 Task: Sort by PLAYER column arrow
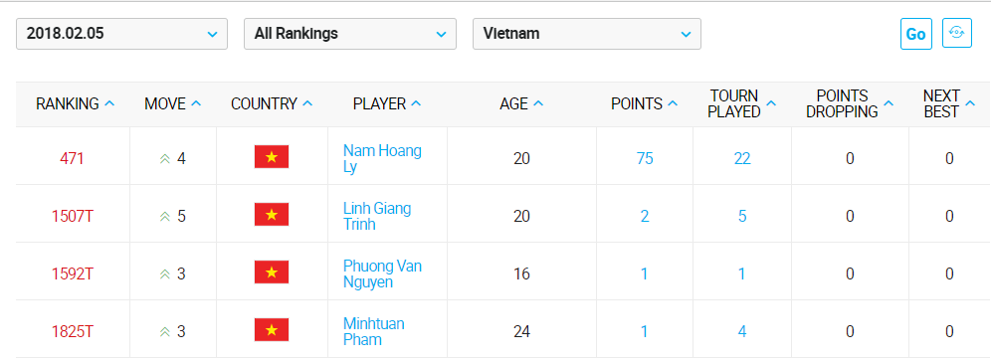coord(417,104)
